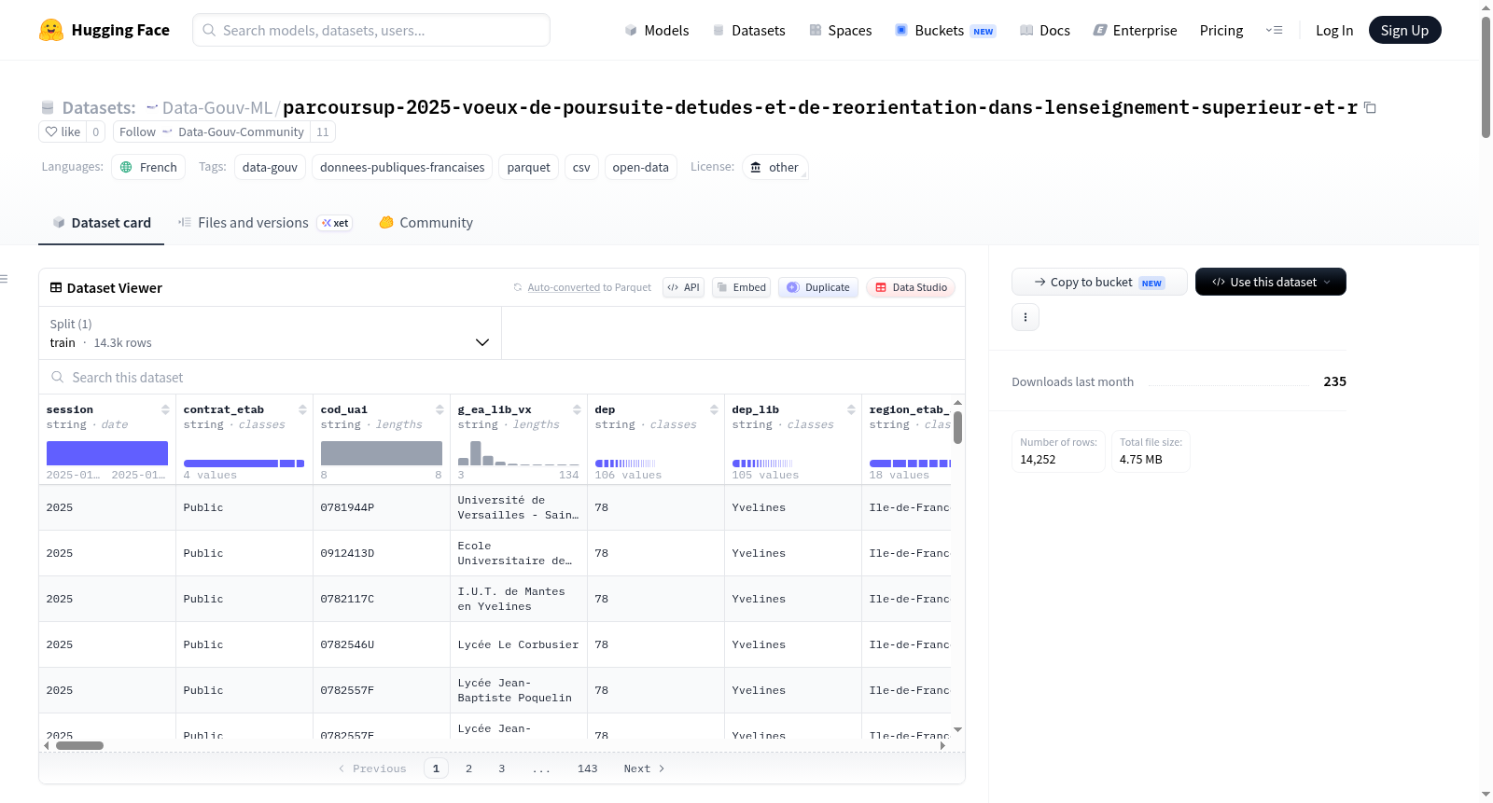Open Data Studio
This screenshot has width=1493, height=803.
(x=911, y=287)
